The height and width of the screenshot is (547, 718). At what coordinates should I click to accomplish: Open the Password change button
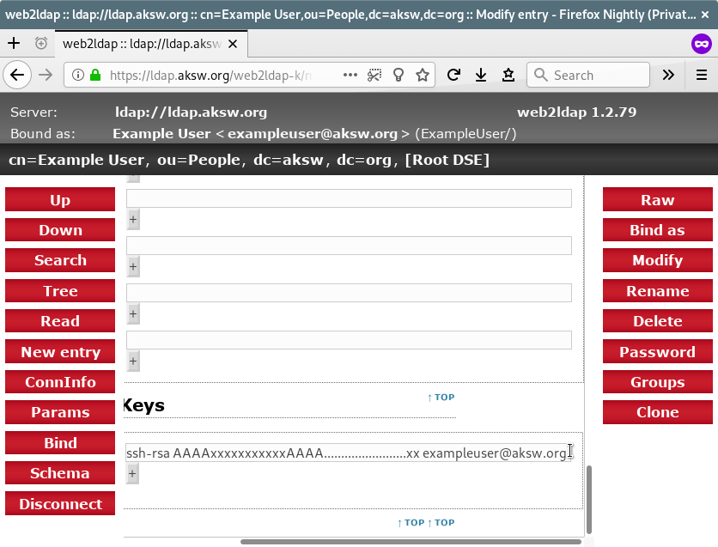coord(657,352)
